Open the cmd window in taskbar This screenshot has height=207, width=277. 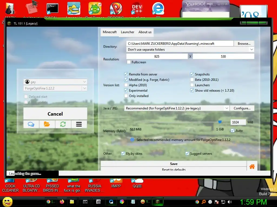click(85, 202)
